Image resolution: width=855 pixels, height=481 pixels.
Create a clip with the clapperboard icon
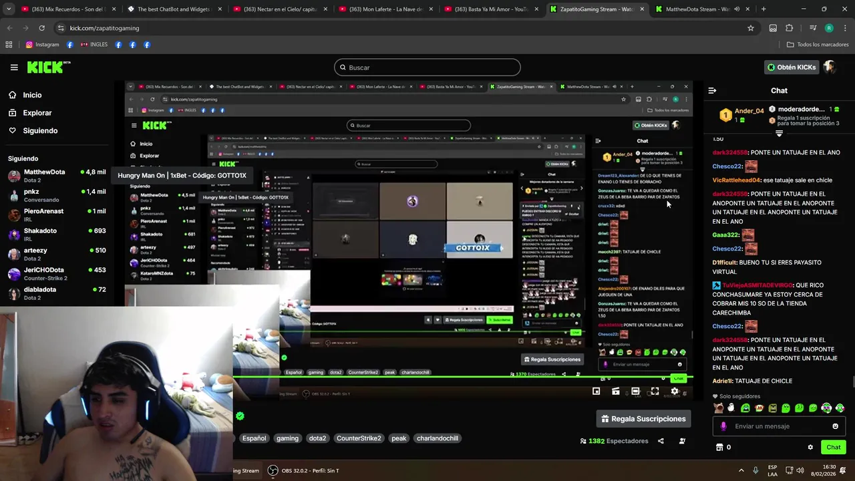616,391
